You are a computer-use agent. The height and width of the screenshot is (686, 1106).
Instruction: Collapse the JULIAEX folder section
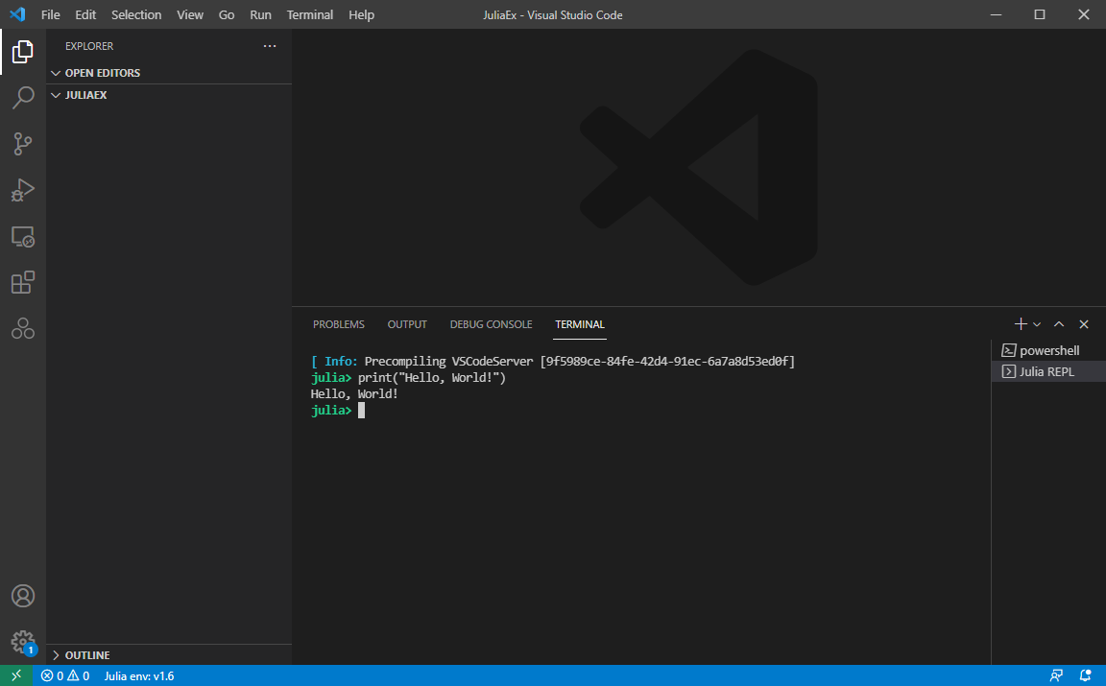[x=169, y=94]
